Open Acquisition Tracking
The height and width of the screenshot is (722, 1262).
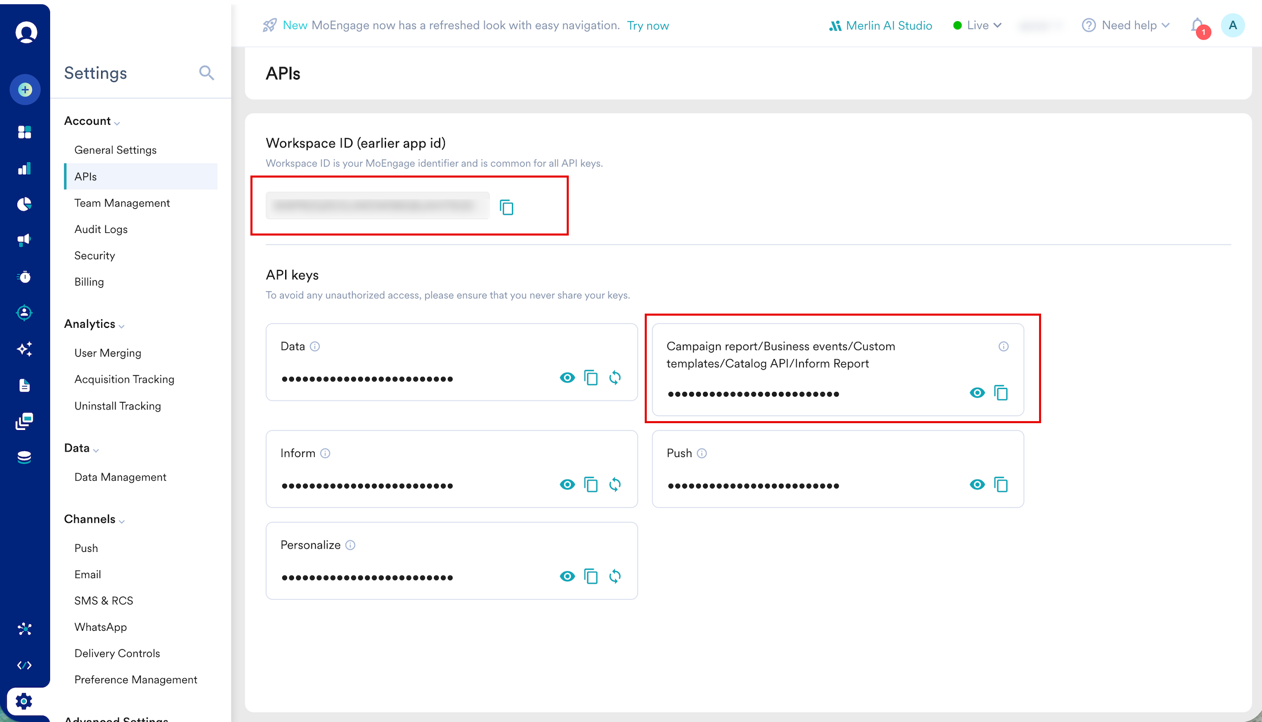tap(124, 379)
